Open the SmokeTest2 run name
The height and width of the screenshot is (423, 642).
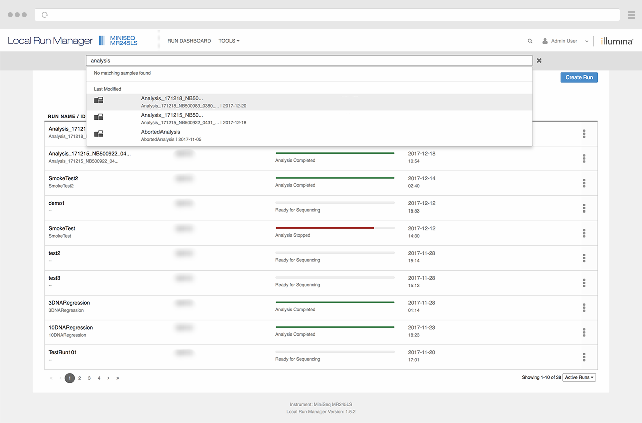coord(63,178)
